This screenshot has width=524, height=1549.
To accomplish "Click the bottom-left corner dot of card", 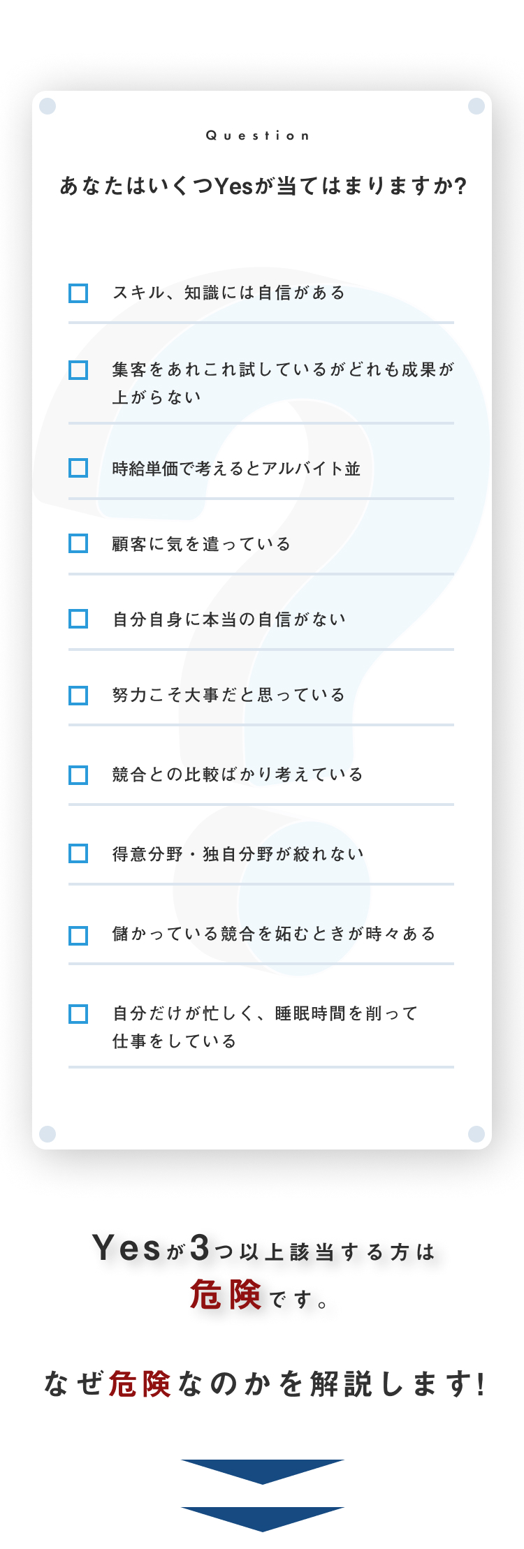I will [48, 1133].
